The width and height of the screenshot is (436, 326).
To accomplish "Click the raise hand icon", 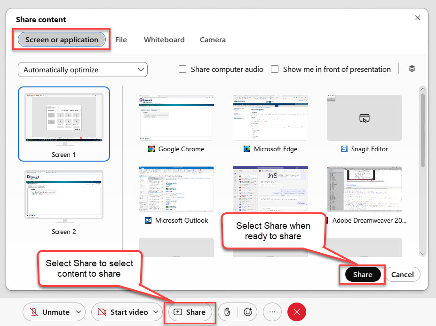I will [228, 312].
